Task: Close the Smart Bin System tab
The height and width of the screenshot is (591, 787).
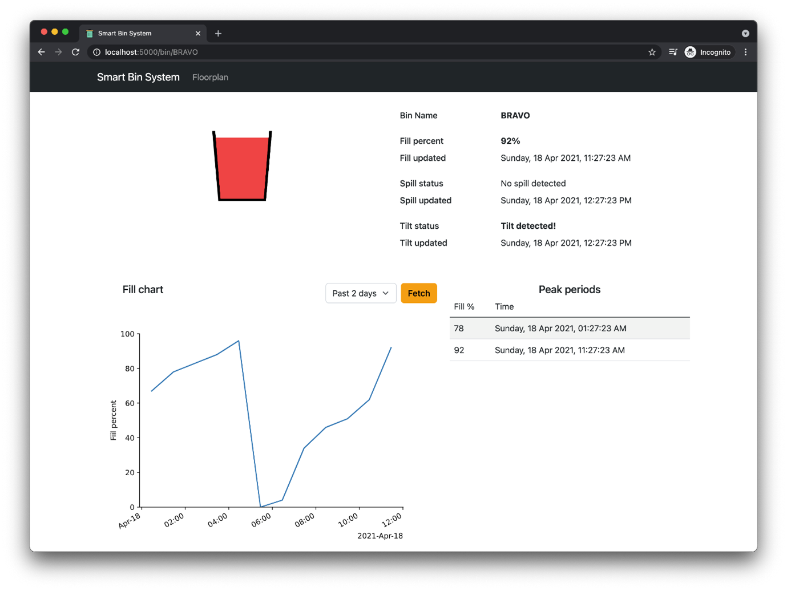Action: 198,33
